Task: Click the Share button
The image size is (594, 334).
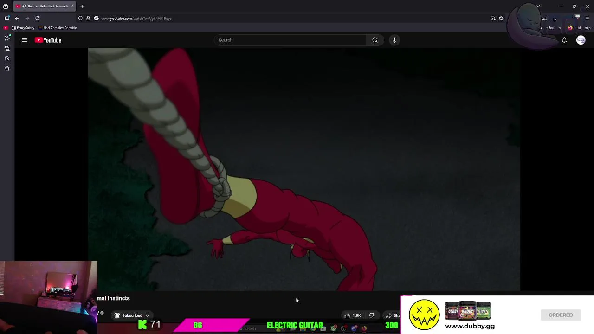Action: 393,315
